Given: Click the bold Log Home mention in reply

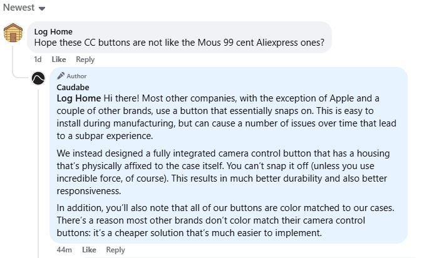Looking at the screenshot, I should [x=79, y=98].
